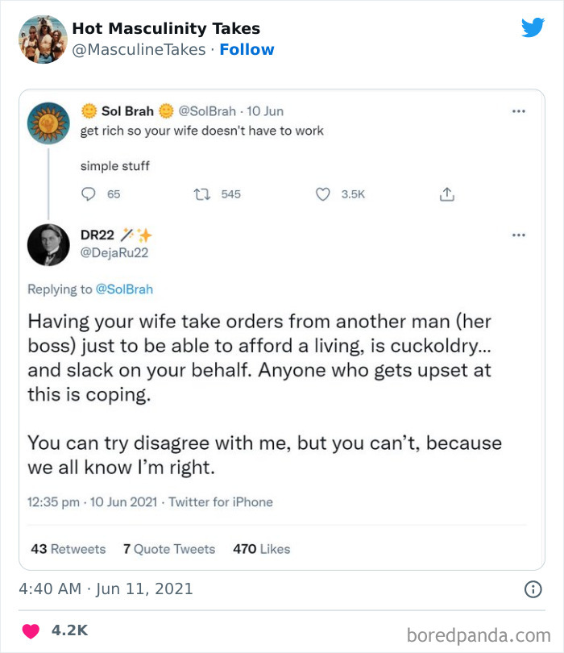Click the retweet icon on Sol Brah's tweet
564x653 pixels.
pos(204,194)
